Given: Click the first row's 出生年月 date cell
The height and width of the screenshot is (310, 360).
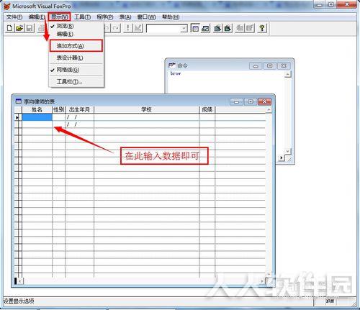Looking at the screenshot, I should point(79,117).
